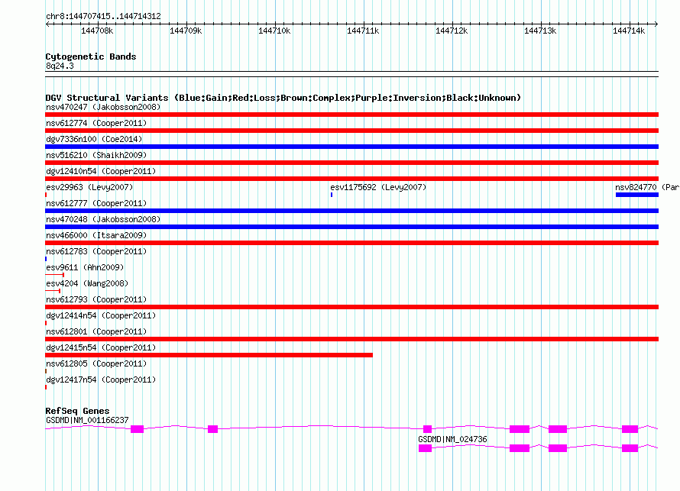This screenshot has width=680, height=491.
Task: Click the blue gain bar for nsv612777
Action: (x=351, y=211)
